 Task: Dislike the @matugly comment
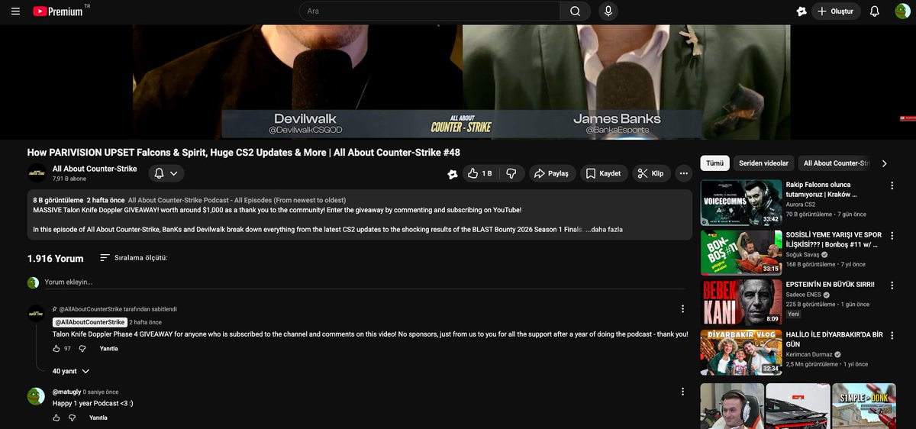pyautogui.click(x=73, y=418)
